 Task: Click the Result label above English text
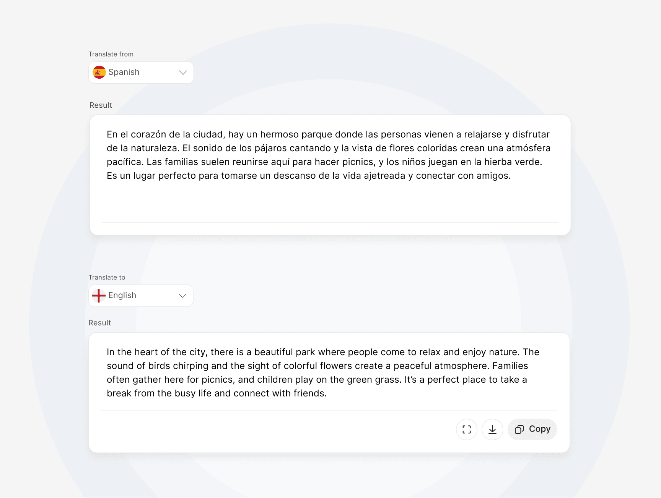[x=99, y=323]
